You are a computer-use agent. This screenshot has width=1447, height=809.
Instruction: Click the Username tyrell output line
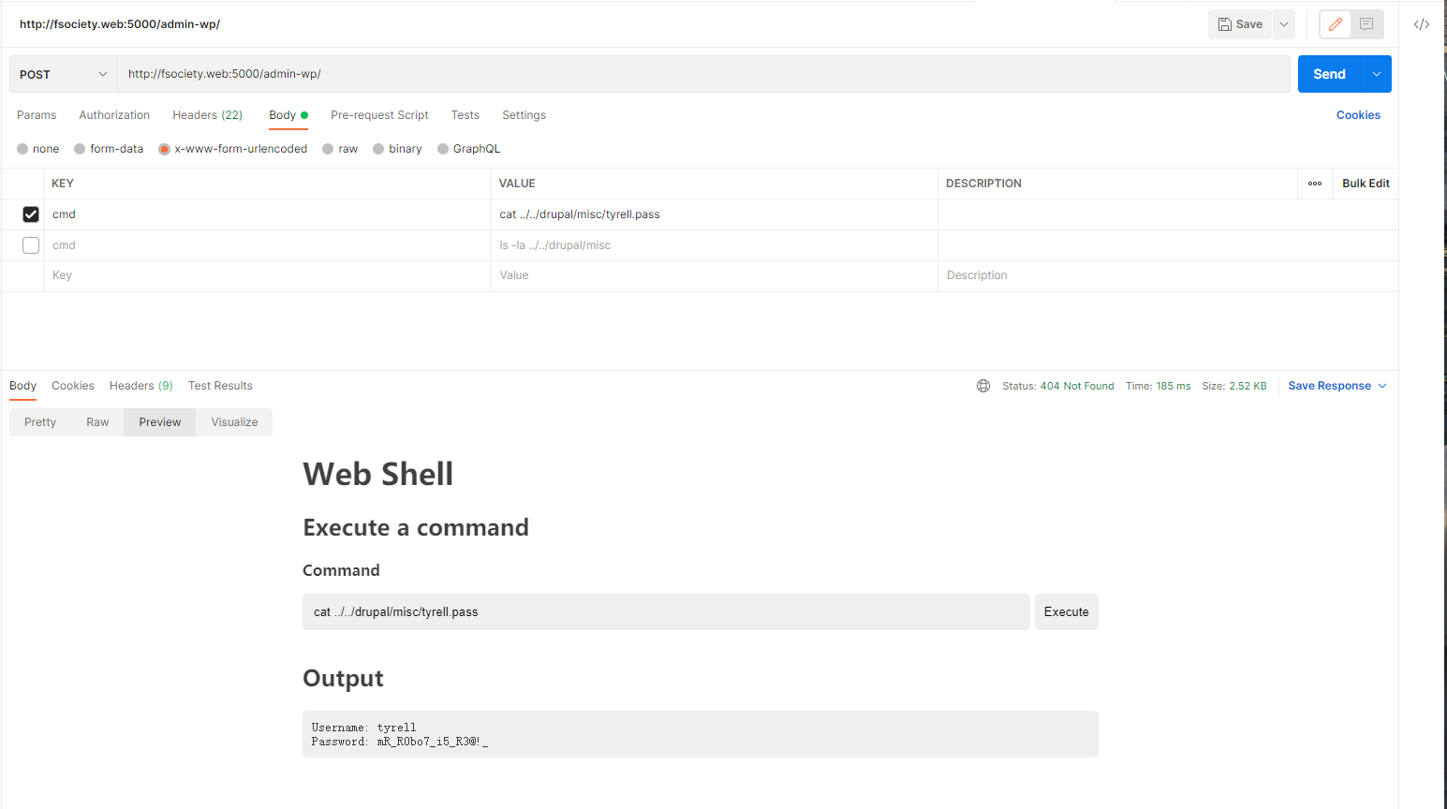363,728
